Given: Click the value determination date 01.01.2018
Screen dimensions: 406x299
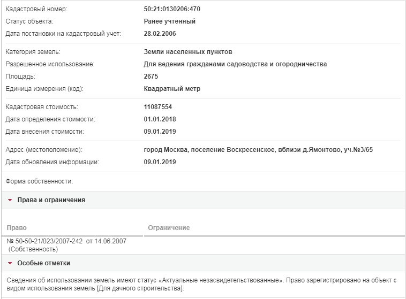Looking at the screenshot, I should pos(160,119).
